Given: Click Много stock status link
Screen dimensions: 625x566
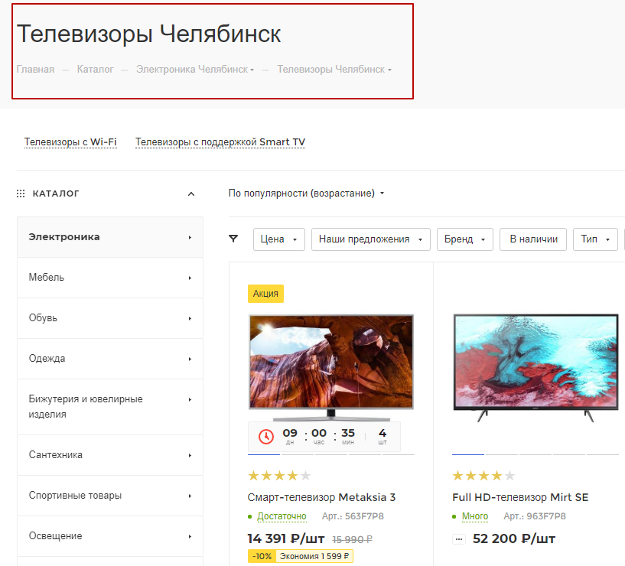Looking at the screenshot, I should click(475, 516).
